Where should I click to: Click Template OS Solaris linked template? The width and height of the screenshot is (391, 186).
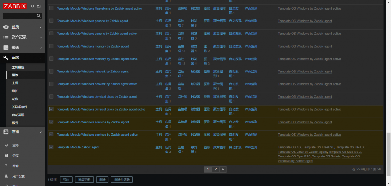point(326,156)
